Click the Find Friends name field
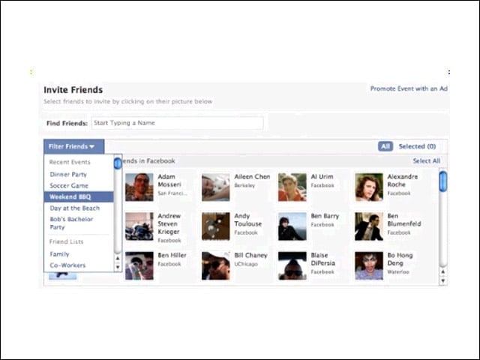The width and height of the screenshot is (480, 360). (x=177, y=123)
